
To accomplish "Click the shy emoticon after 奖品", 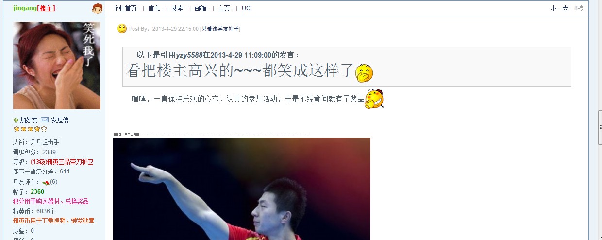I will click(x=374, y=99).
